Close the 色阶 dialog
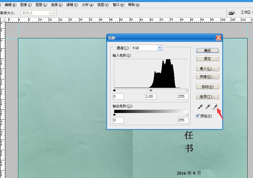 click(218, 38)
